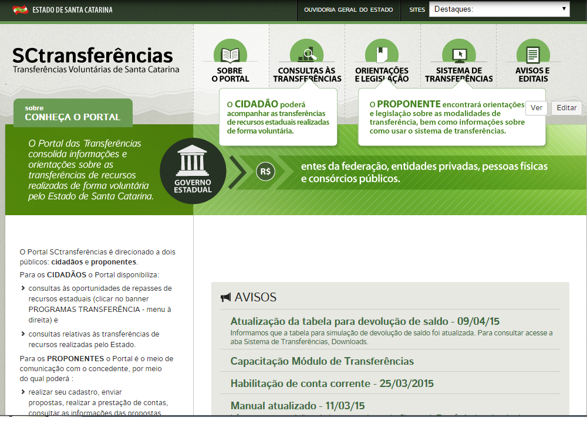Click the Santa Catarina state flag icon
The height and width of the screenshot is (421, 587).
click(20, 10)
